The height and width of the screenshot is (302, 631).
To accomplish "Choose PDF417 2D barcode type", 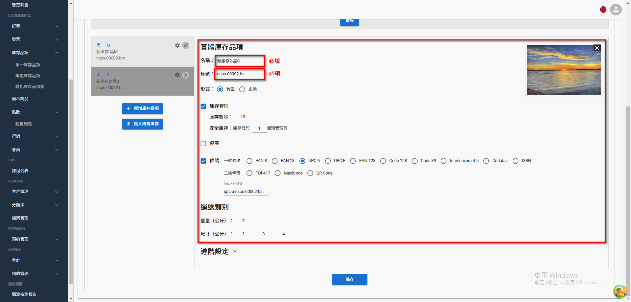I will (x=249, y=173).
